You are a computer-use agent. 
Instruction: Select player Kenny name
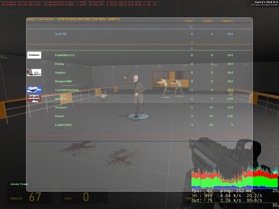(x=59, y=64)
